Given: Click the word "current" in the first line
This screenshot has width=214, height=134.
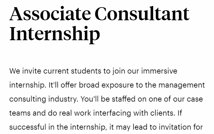Looking at the screenshot, I should (x=56, y=71).
